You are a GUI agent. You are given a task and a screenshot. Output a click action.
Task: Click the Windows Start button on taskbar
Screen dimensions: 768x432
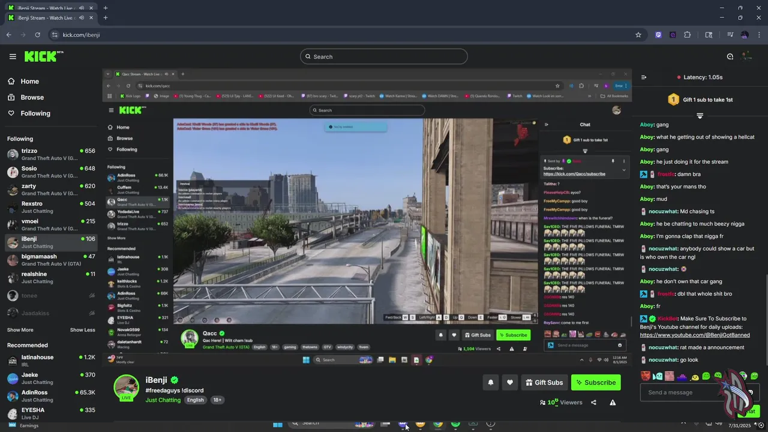pos(278,424)
